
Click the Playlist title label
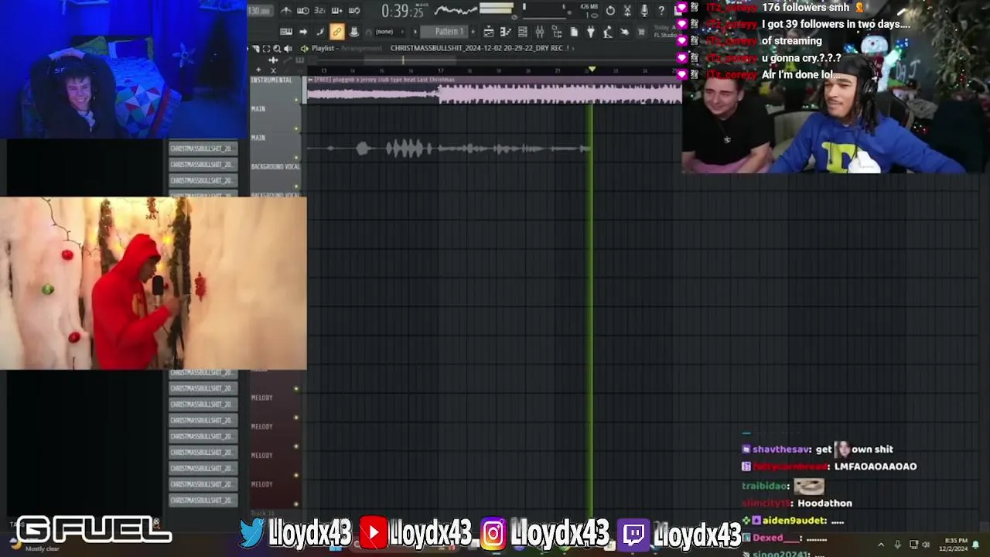(x=323, y=48)
